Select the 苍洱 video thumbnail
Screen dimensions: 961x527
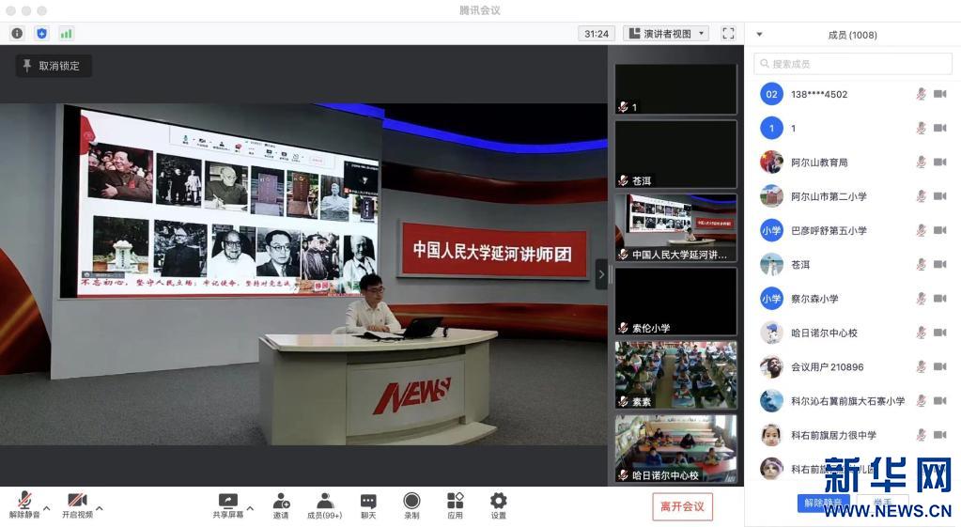point(675,154)
